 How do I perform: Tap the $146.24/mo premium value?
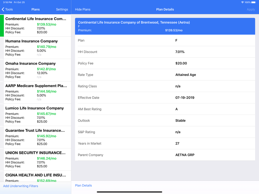(47, 158)
